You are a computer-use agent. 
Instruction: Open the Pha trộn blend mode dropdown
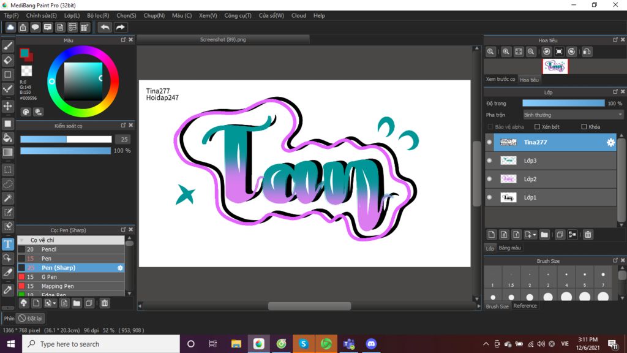click(x=573, y=115)
